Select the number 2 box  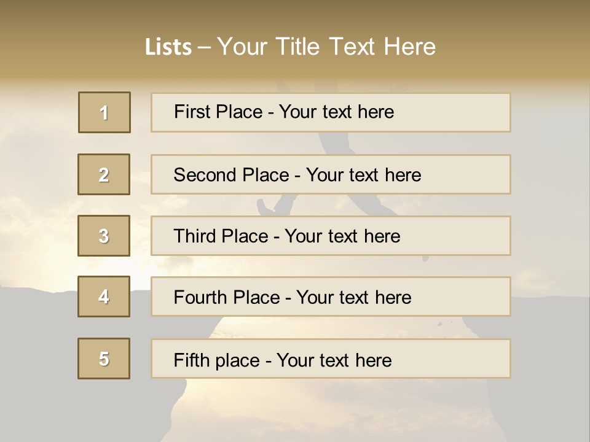(104, 174)
